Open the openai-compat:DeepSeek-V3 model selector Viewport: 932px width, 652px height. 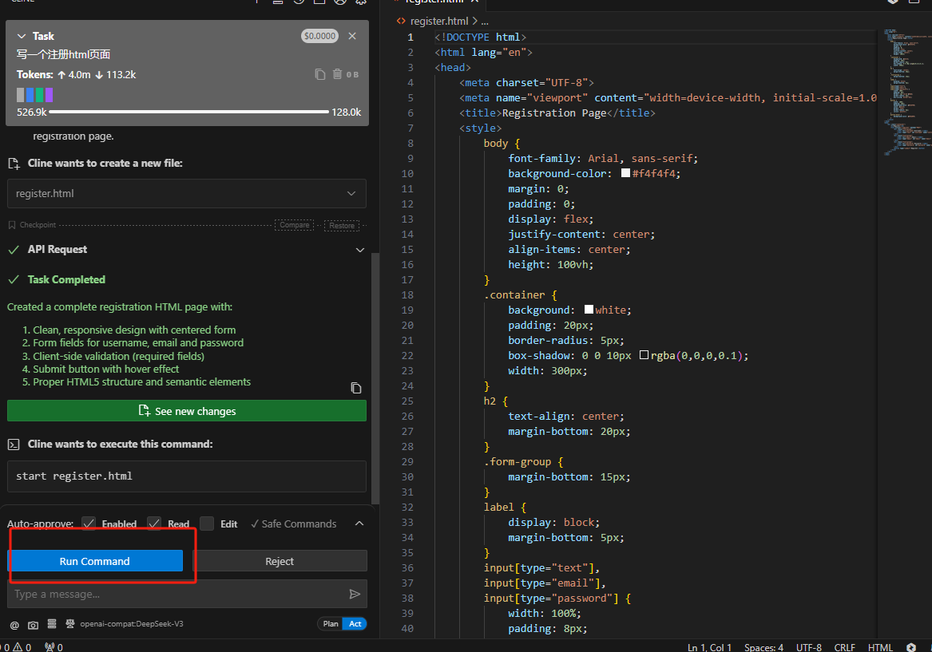132,624
